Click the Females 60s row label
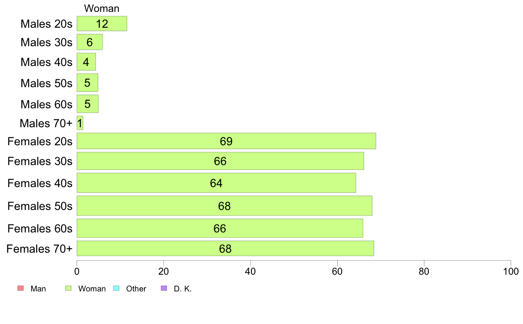The width and height of the screenshot is (523, 324). click(40, 228)
